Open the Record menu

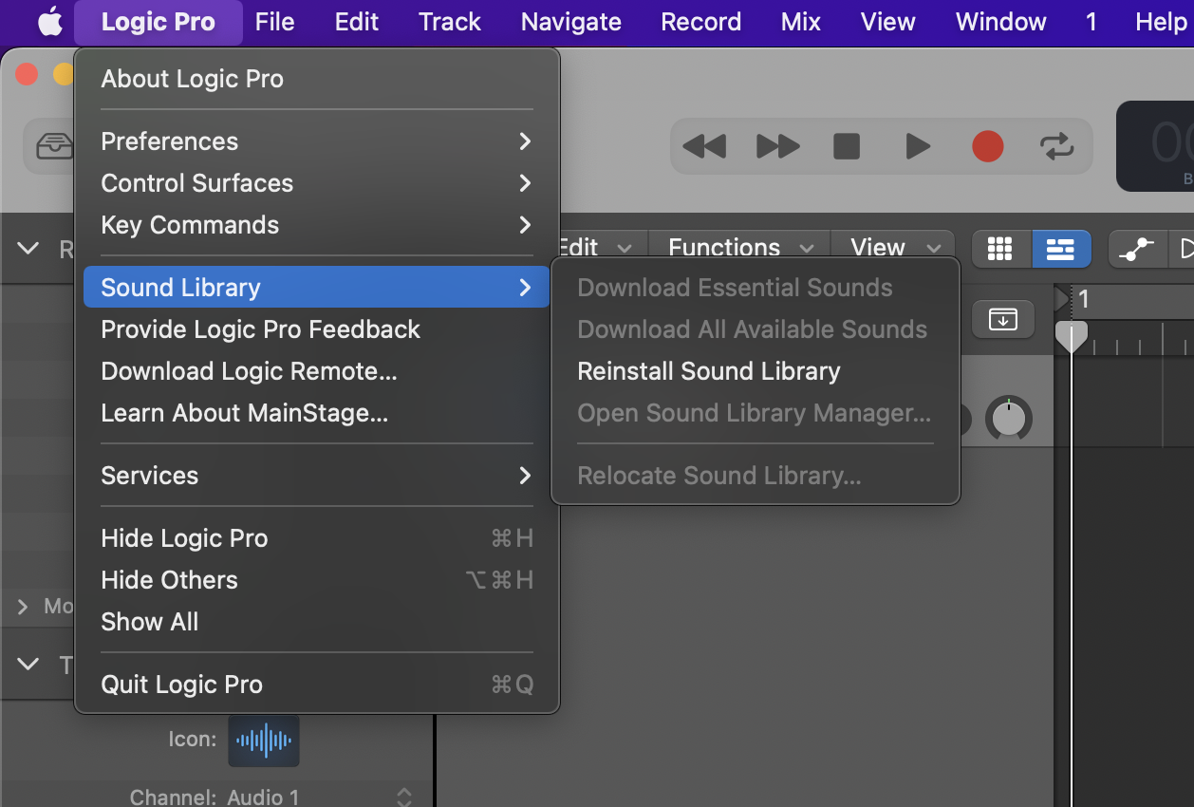point(701,22)
